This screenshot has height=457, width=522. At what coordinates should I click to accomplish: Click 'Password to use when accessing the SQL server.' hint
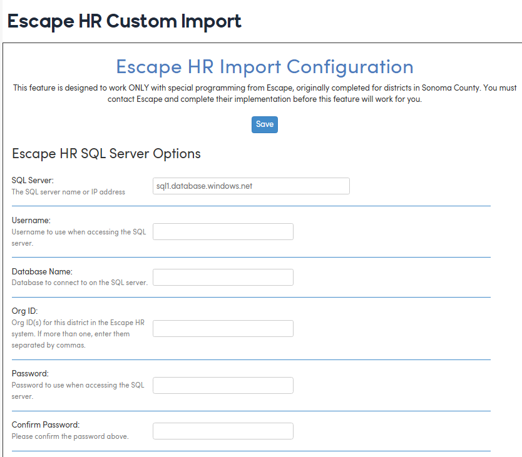point(78,391)
